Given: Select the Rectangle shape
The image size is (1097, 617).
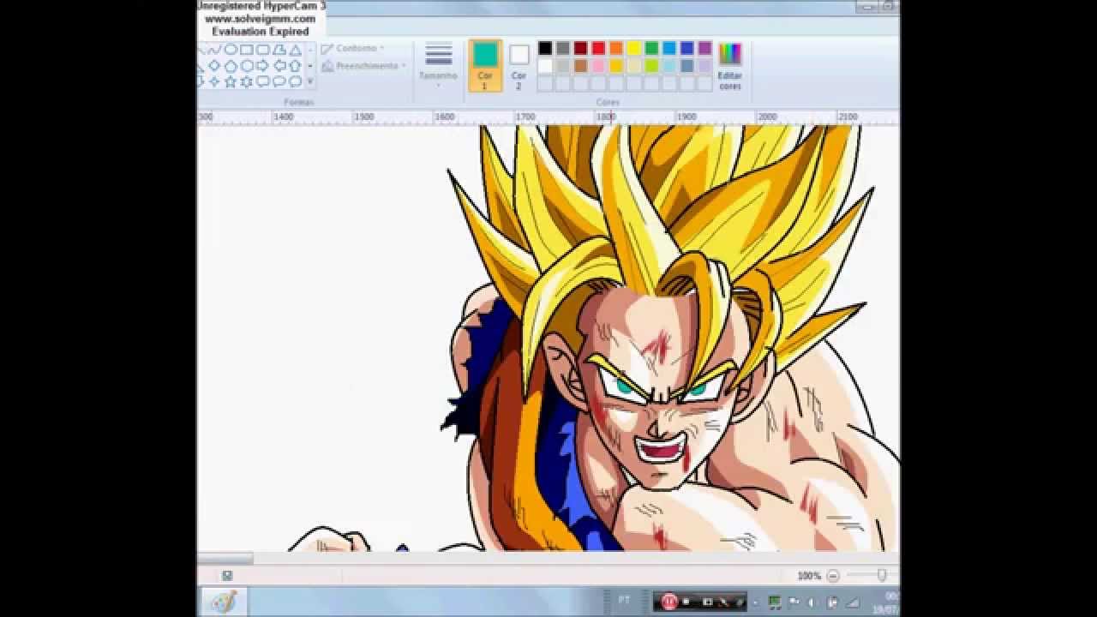Looking at the screenshot, I should (247, 50).
